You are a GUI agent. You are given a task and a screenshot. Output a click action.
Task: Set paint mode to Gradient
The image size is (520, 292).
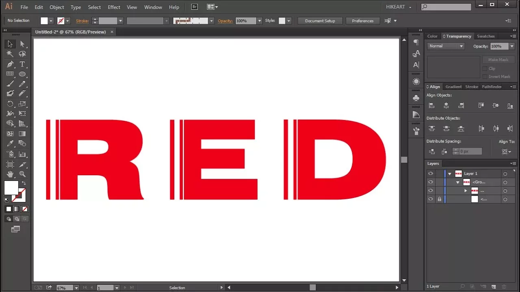tap(17, 209)
